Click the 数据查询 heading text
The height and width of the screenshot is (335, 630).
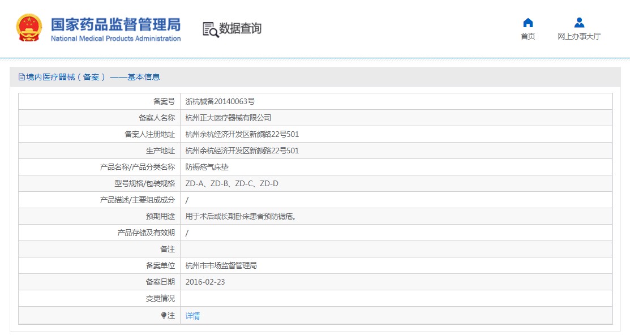coord(240,28)
